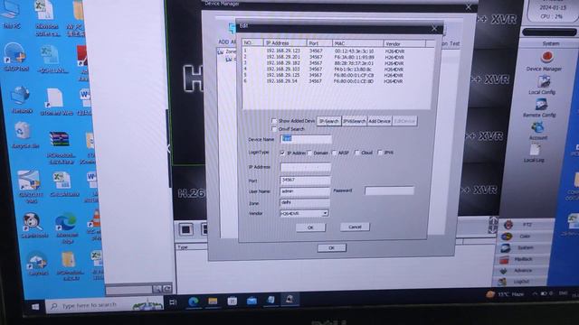Select the device row 192.168.29.182
This screenshot has height=325, width=579.
tap(337, 63)
